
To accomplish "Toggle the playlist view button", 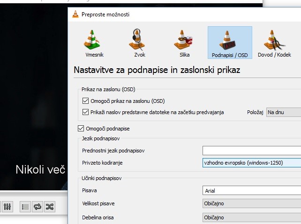I will [x=26, y=206].
